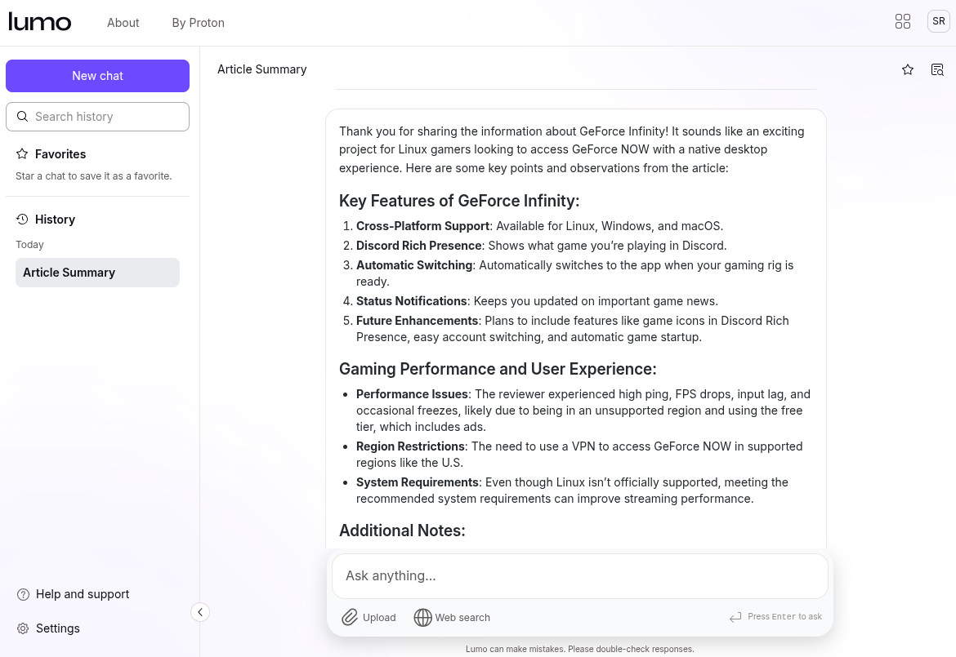Click the History clock icon
Viewport: 956px width, 657px height.
[22, 220]
